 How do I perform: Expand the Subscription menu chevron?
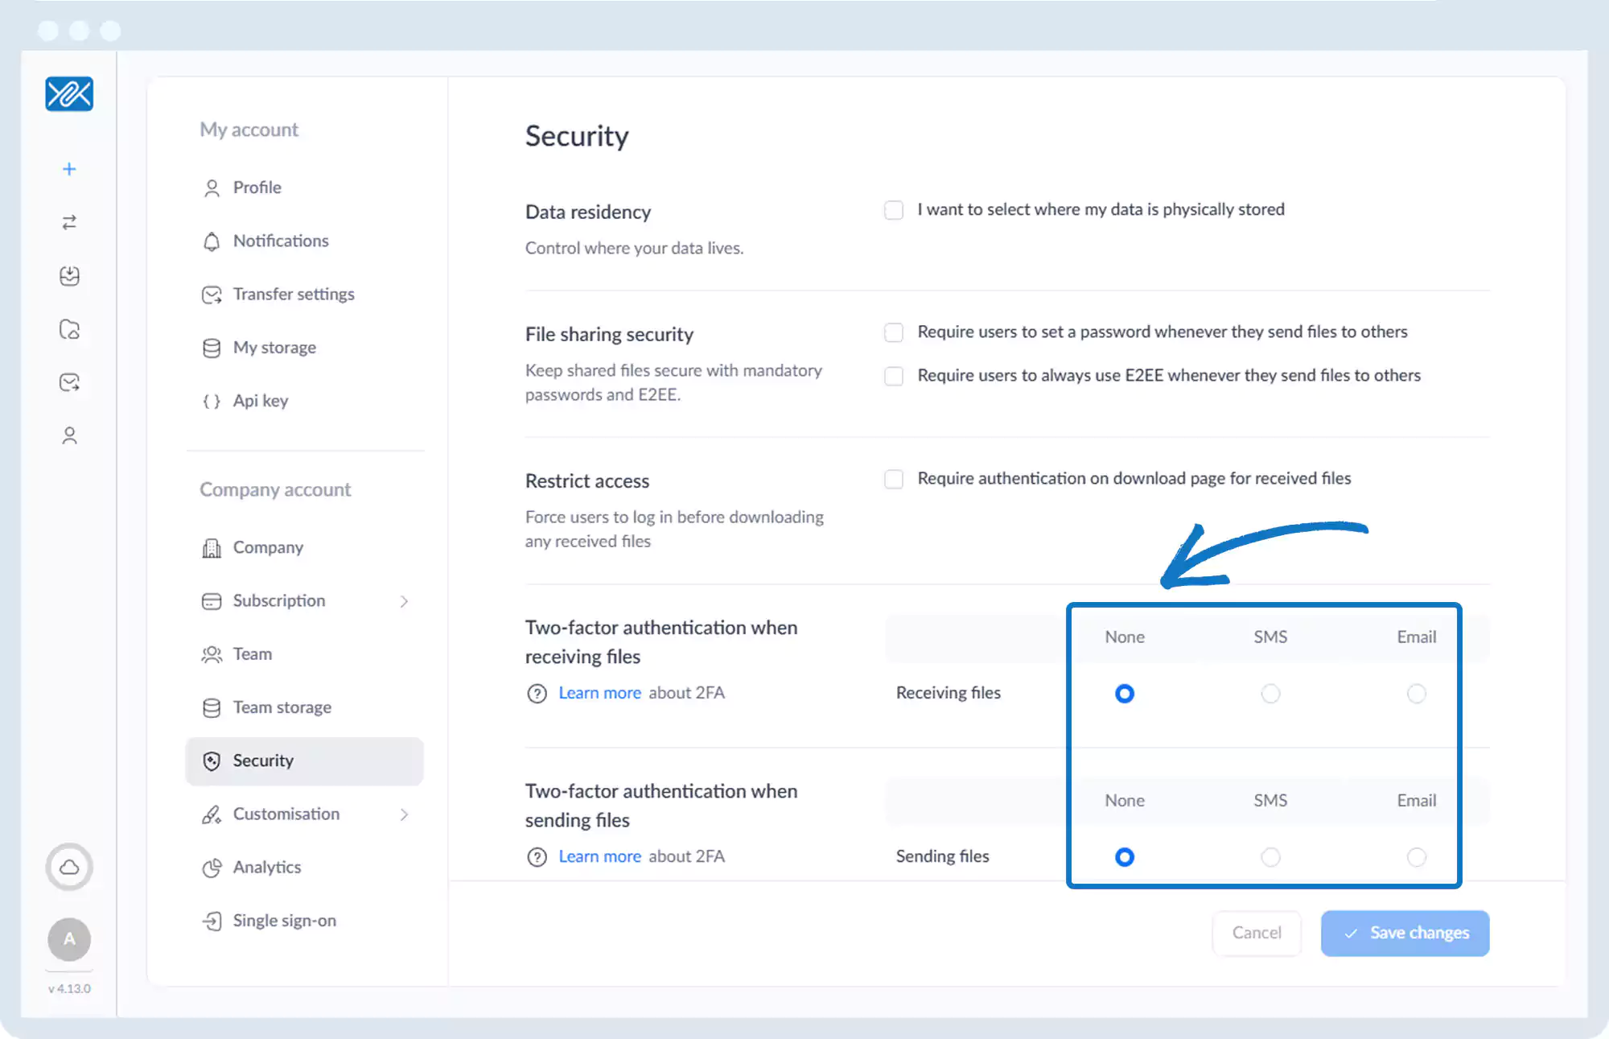(x=404, y=601)
